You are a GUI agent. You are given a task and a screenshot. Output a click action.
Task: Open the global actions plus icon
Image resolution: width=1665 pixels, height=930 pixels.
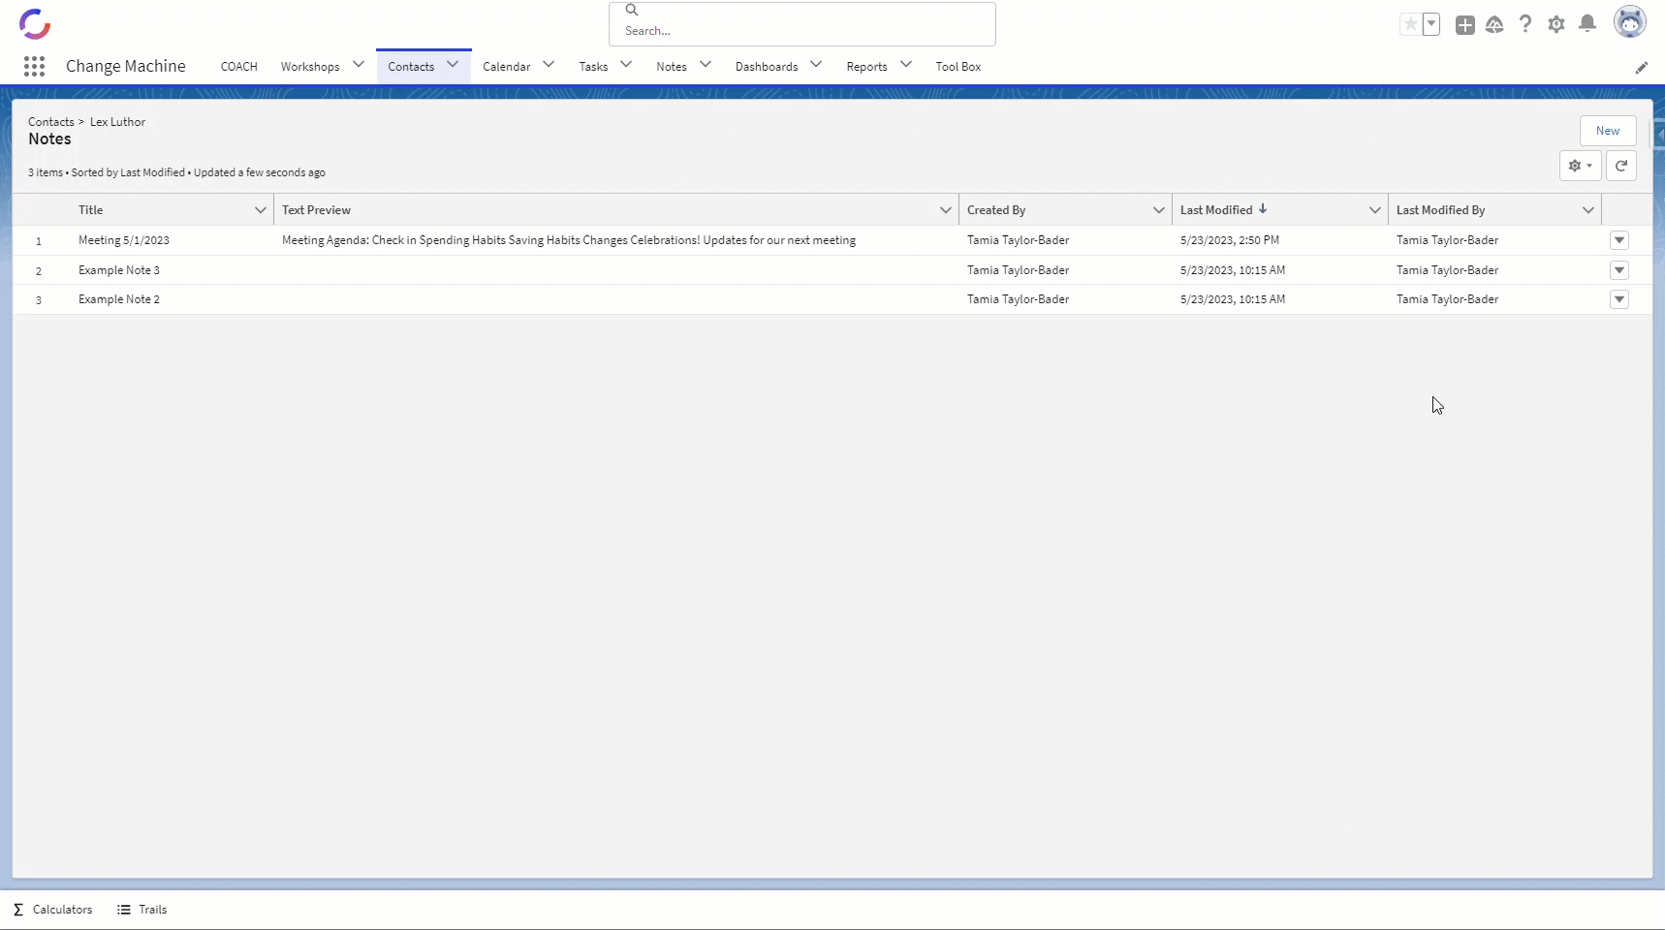[x=1465, y=25]
